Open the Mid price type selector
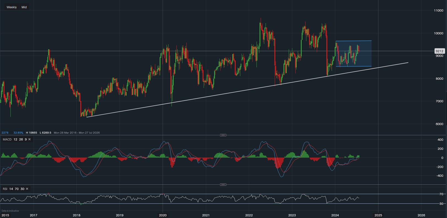The width and height of the screenshot is (447, 218). [24, 7]
